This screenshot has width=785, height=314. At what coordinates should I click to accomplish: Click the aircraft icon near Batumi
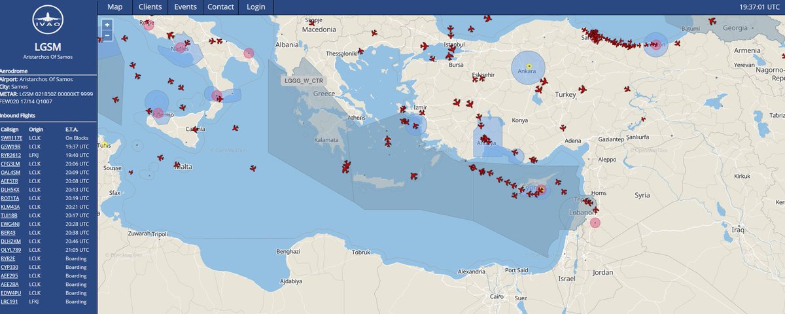coord(712,21)
